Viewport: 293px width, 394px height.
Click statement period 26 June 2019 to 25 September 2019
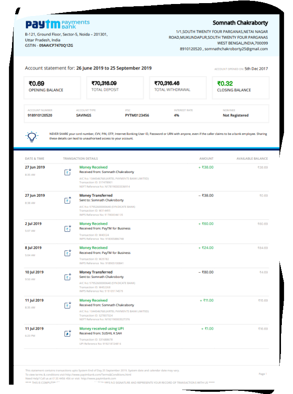point(114,68)
